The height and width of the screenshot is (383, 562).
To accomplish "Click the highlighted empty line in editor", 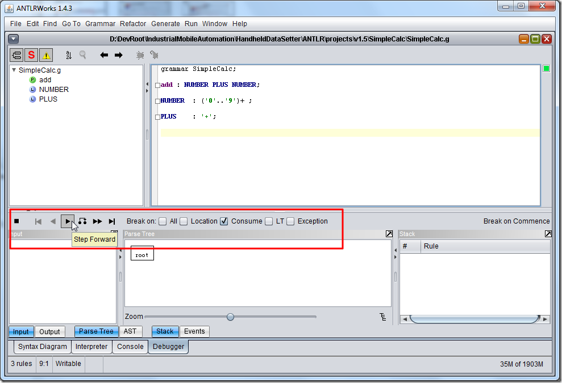I will tap(350, 132).
